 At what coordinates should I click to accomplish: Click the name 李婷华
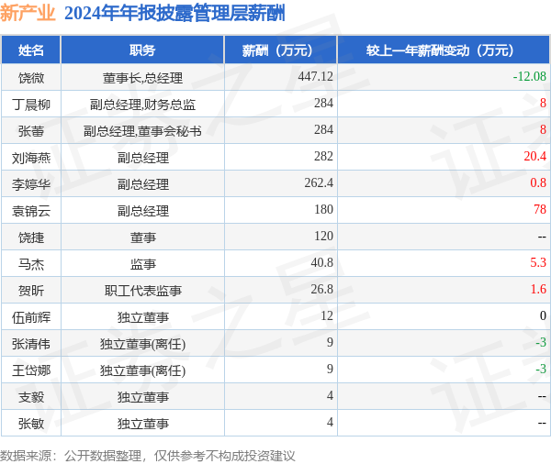click(x=31, y=184)
